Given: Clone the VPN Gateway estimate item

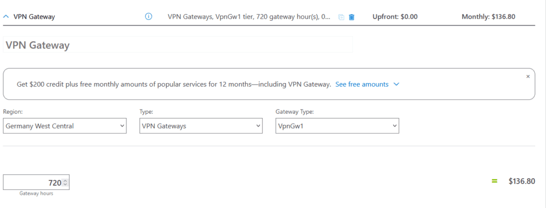Looking at the screenshot, I should 341,17.
